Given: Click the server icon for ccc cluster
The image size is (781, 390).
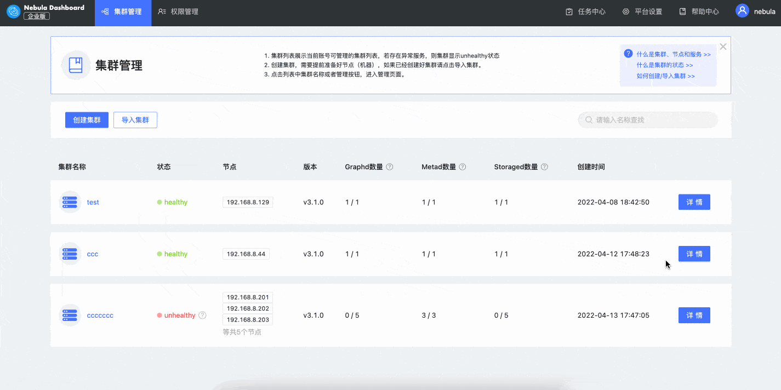Looking at the screenshot, I should 70,254.
